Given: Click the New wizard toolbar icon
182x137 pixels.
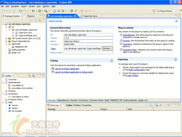Looking at the screenshot, I should click(4, 11).
